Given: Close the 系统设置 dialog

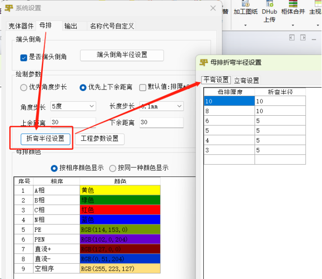Looking at the screenshot, I should (x=213, y=8).
